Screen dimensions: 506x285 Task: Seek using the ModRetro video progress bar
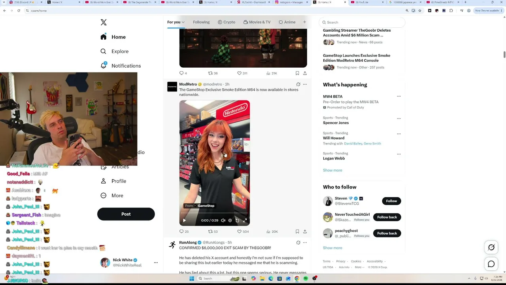click(x=215, y=213)
